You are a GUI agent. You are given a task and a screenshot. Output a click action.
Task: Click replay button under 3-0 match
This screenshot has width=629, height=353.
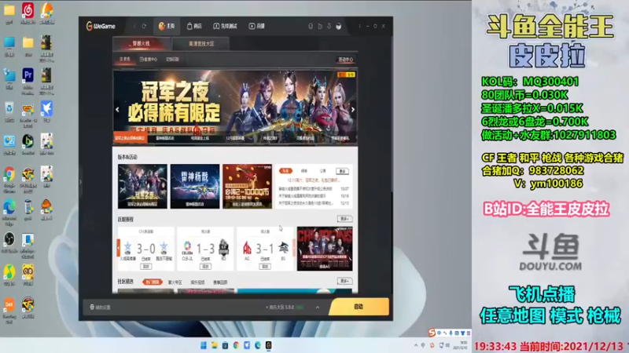click(145, 266)
